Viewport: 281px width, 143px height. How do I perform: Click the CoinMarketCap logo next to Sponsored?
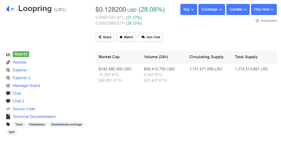[x=257, y=21]
